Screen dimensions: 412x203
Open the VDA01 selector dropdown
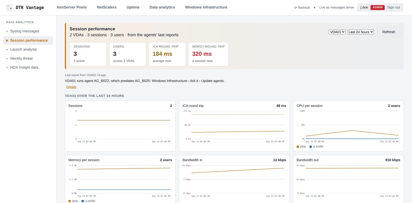tap(337, 32)
